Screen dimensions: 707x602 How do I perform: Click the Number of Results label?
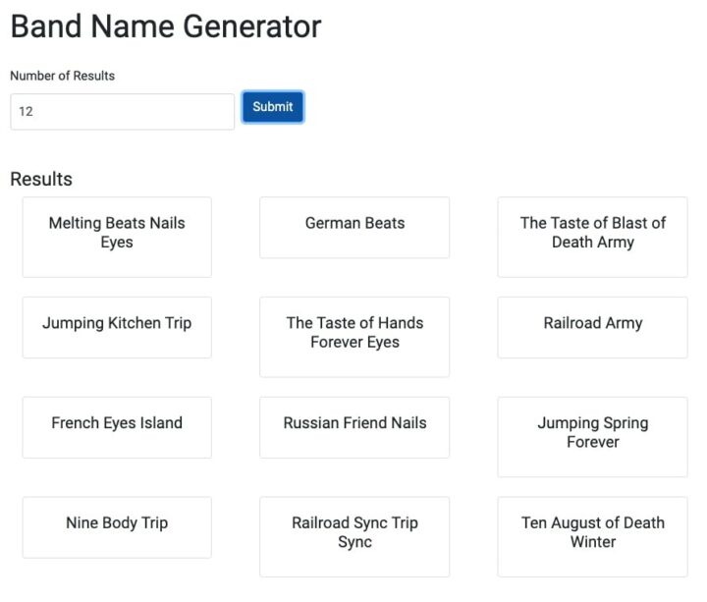[x=62, y=76]
